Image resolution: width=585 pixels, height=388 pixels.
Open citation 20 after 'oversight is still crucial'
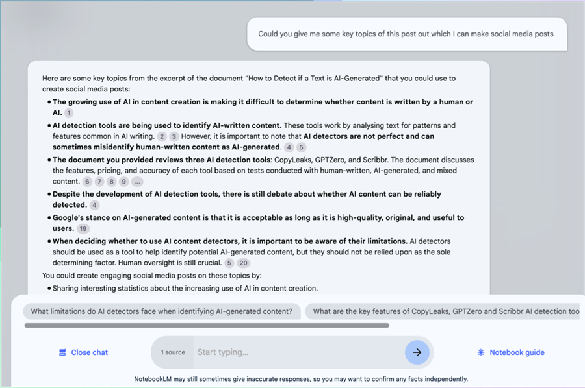tap(243, 263)
